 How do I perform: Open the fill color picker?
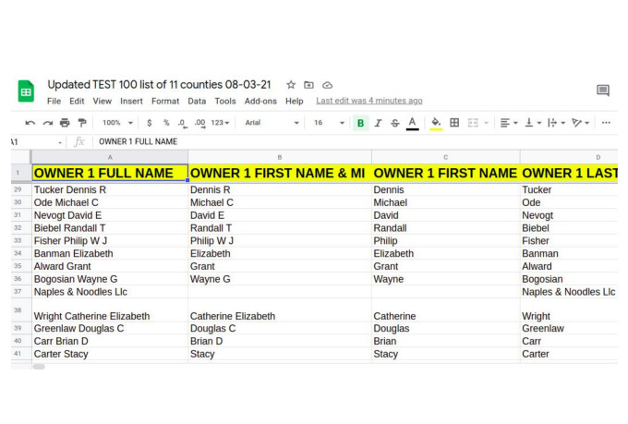pyautogui.click(x=436, y=124)
